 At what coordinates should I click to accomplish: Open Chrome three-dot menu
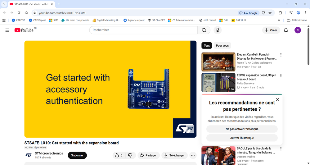(305, 13)
